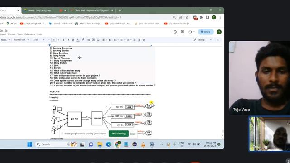
Task: Increase indent of the paragraph
Action: [x=139, y=40]
